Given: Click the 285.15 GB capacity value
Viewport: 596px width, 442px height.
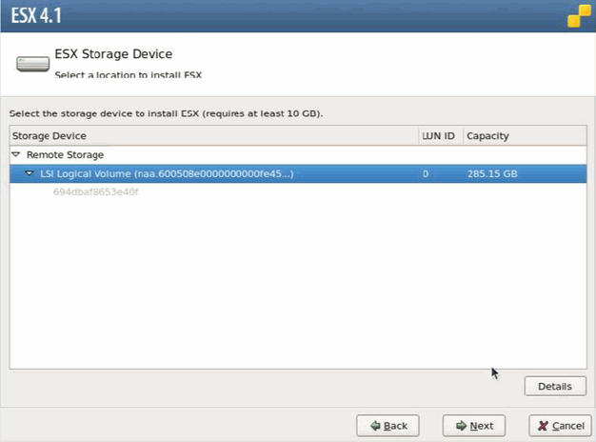Looking at the screenshot, I should click(x=491, y=173).
